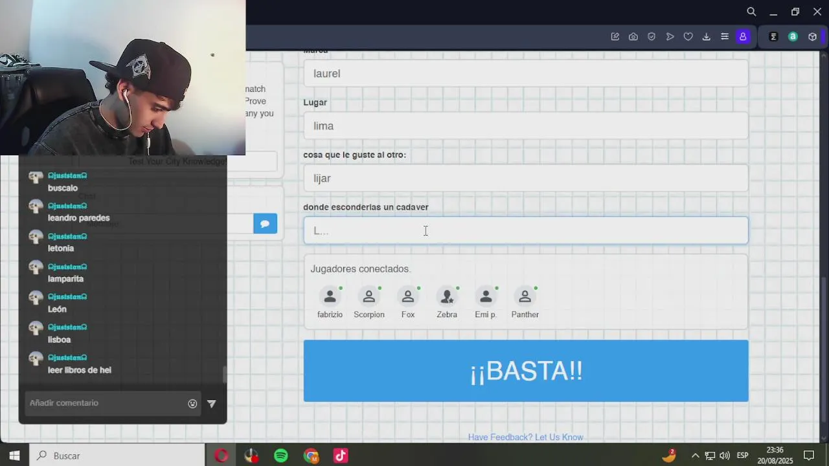Open the shield privacy protection icon
829x466 pixels.
tap(652, 37)
